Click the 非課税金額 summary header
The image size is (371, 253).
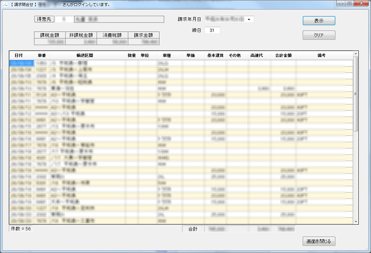[x=81, y=35]
